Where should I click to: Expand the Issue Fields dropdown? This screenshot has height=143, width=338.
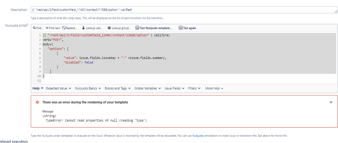175,88
